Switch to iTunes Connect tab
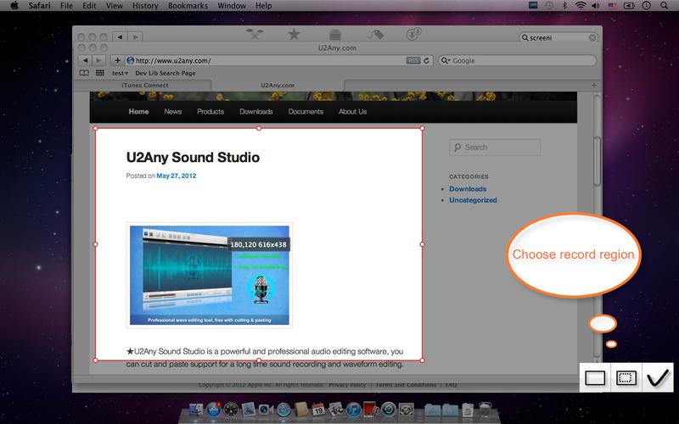The image size is (679, 424). click(145, 86)
